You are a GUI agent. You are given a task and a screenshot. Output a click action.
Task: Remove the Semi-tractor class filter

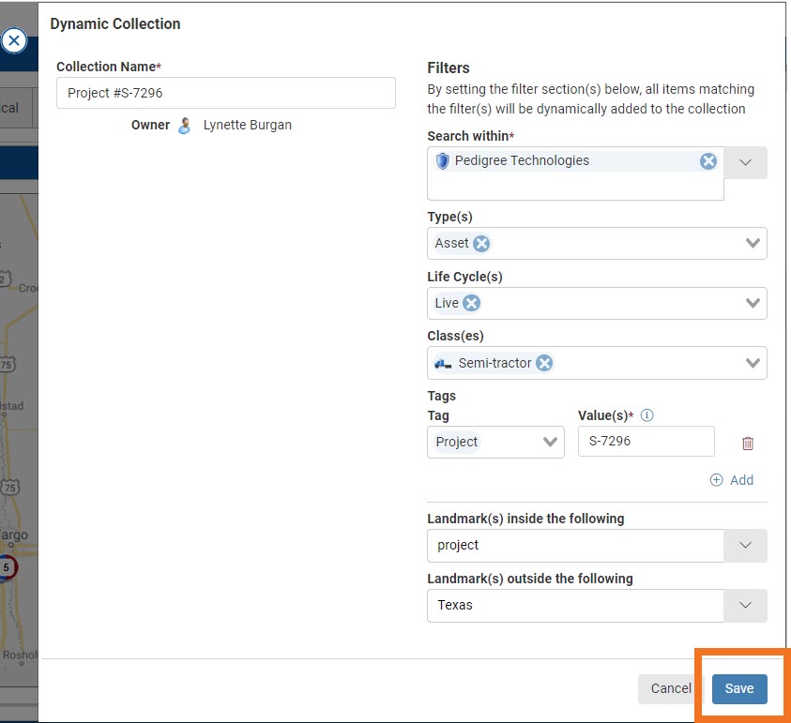tap(543, 363)
